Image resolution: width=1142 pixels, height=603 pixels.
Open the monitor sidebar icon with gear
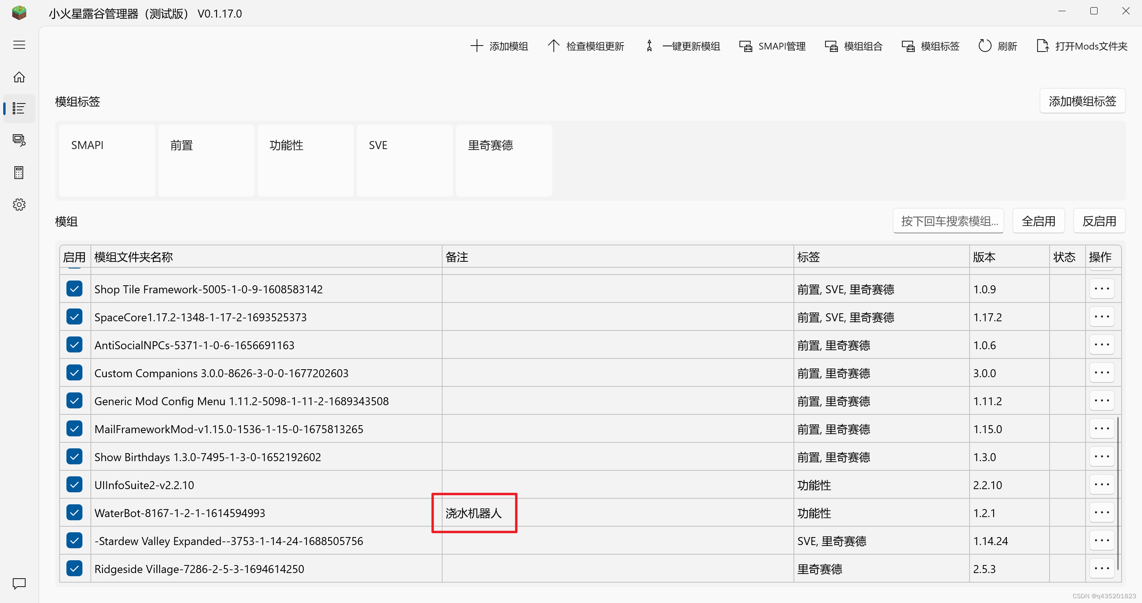(x=19, y=140)
